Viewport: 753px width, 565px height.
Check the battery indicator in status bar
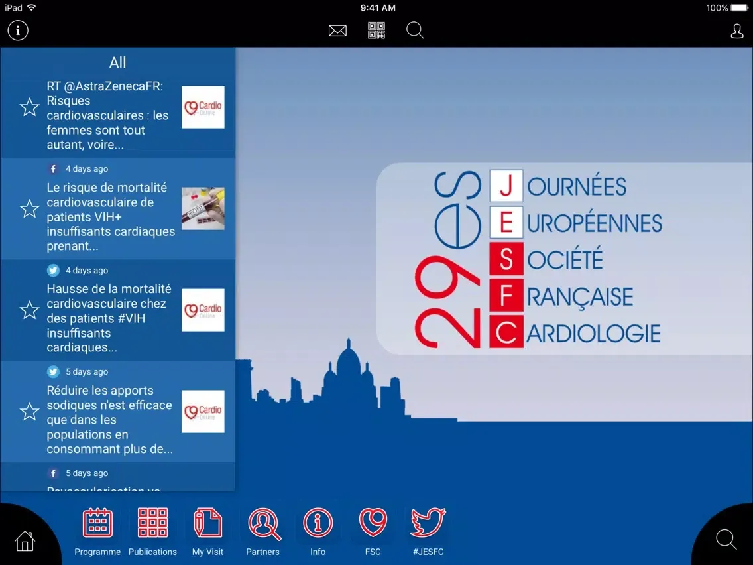738,8
